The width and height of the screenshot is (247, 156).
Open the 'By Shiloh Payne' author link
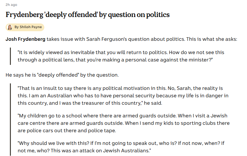click(x=28, y=27)
